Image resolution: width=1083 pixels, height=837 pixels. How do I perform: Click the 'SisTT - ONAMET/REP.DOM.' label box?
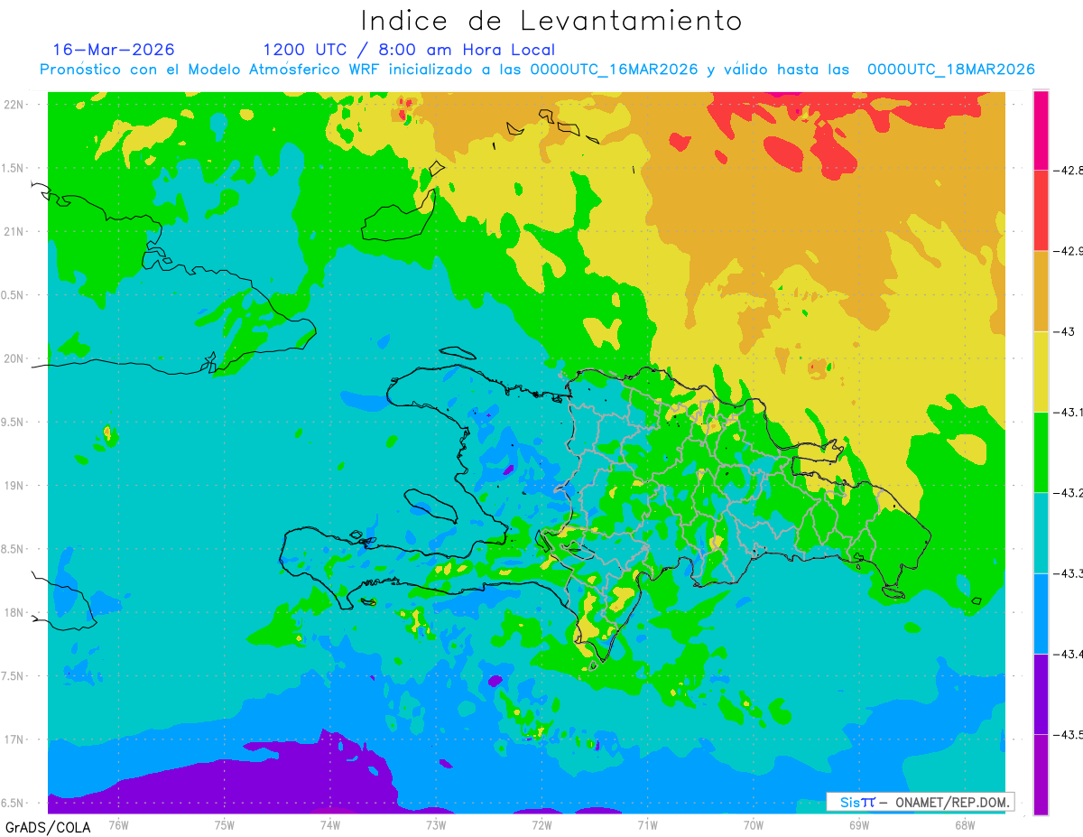(x=920, y=802)
